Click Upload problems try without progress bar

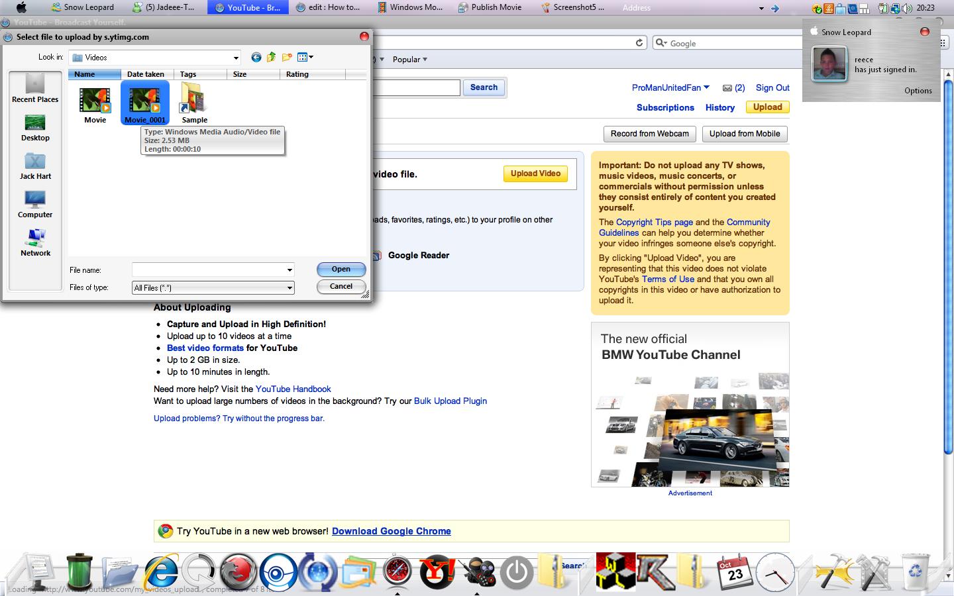click(239, 418)
